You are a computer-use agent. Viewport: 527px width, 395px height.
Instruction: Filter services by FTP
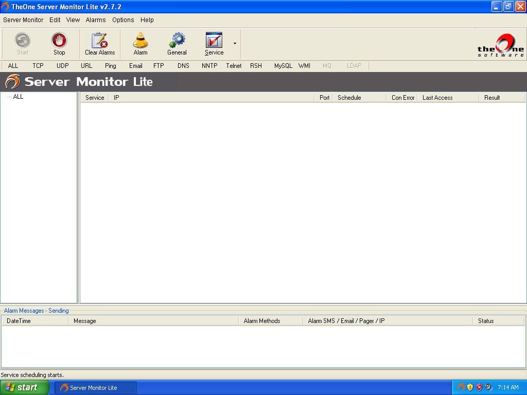coord(159,66)
